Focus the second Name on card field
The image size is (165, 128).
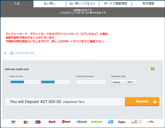point(56,82)
